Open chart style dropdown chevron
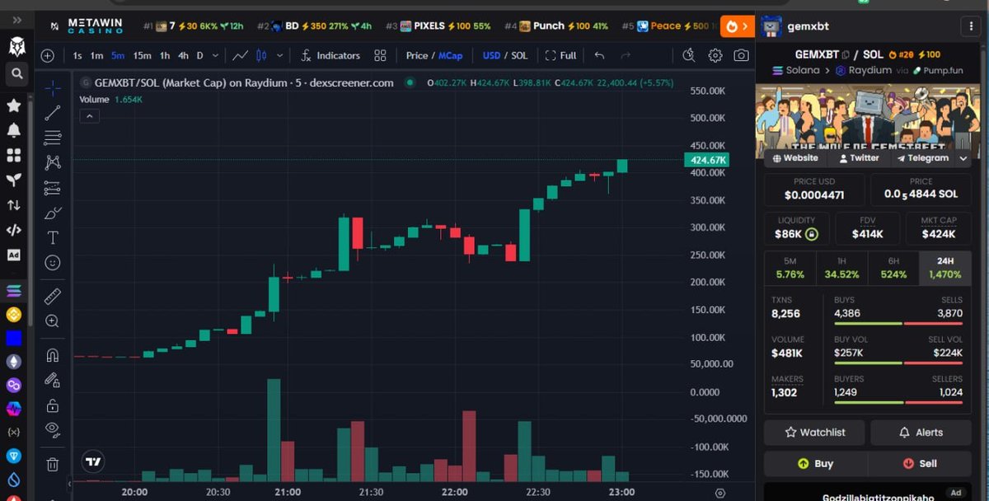This screenshot has width=989, height=501. point(279,56)
